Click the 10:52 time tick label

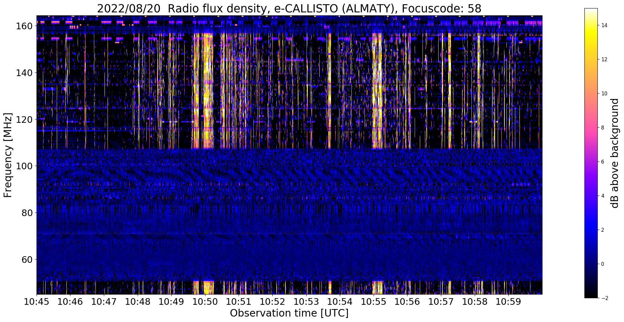[272, 301]
